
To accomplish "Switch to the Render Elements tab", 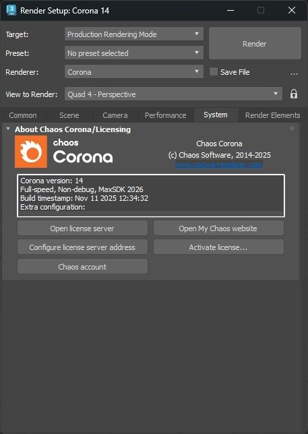I will pyautogui.click(x=272, y=115).
